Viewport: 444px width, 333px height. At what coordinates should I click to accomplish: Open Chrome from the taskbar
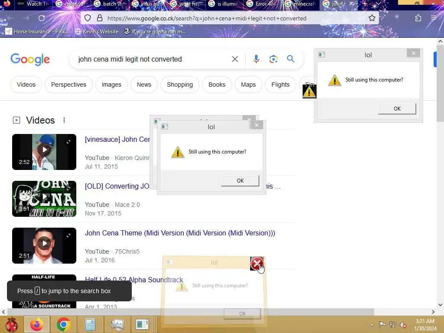pyautogui.click(x=63, y=324)
